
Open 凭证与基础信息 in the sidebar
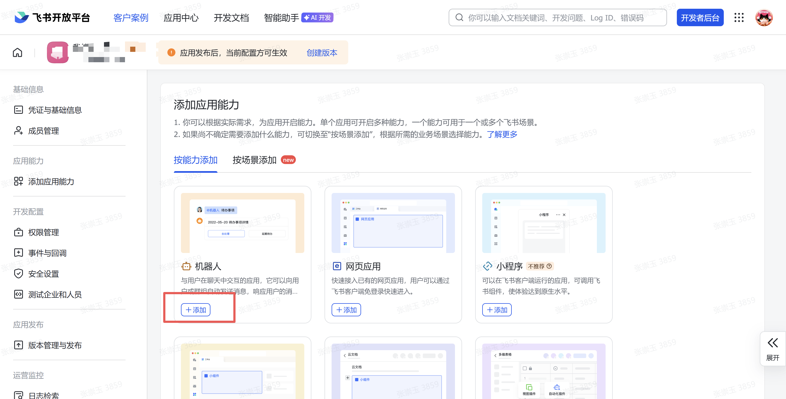pos(55,110)
